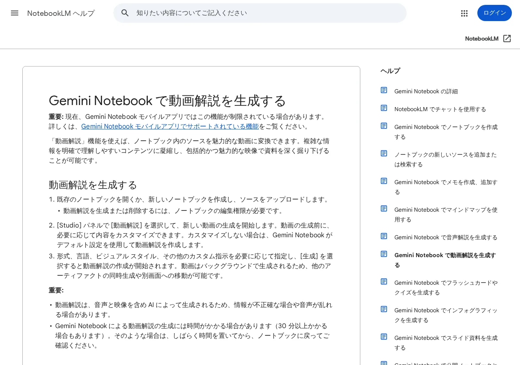Open インフォグラフィックを生成する article
520x365 pixels.
pos(446,315)
